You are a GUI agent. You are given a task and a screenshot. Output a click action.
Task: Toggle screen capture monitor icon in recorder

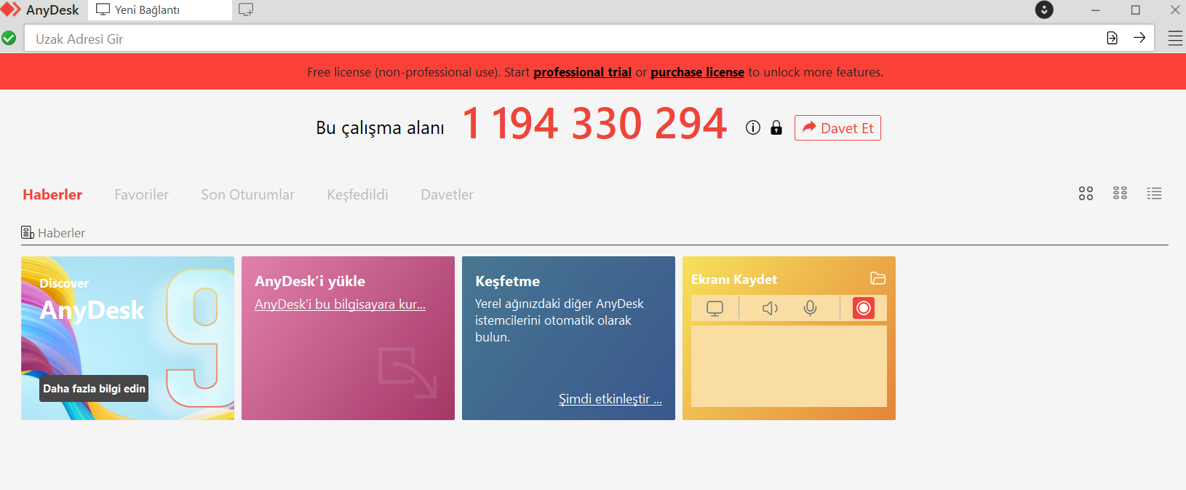715,309
